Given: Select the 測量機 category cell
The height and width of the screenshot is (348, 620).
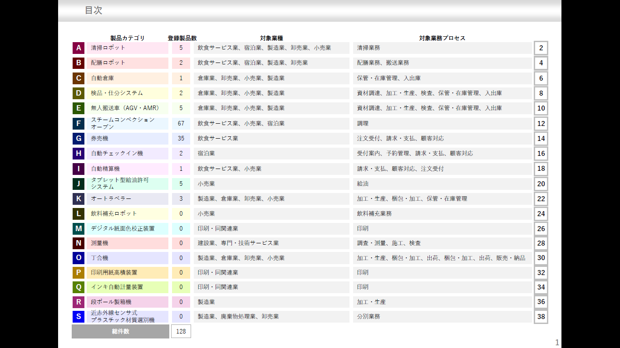Looking at the screenshot, I should 128,243.
